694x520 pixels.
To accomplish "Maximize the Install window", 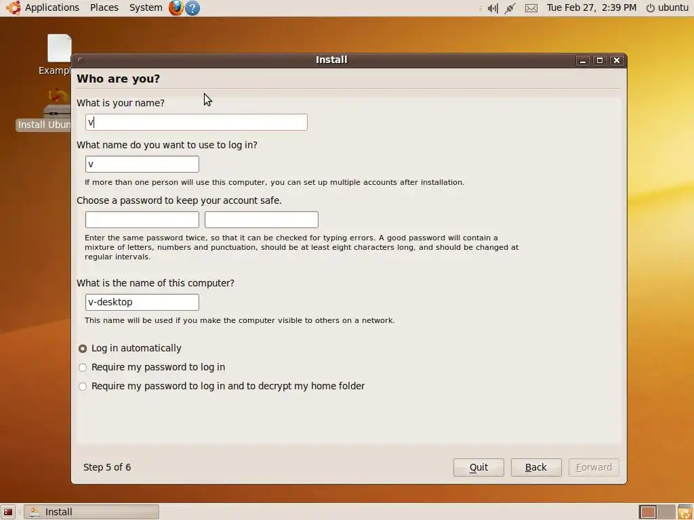I will pos(600,60).
